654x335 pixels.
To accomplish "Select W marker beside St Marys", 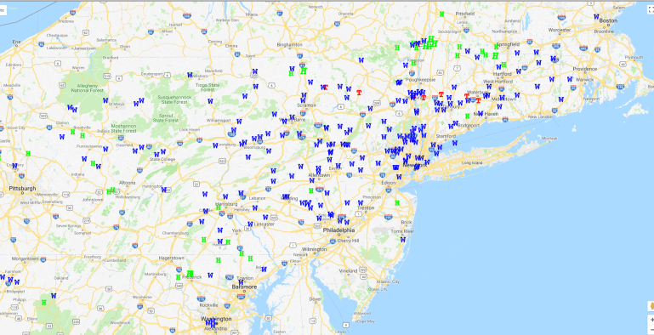I will pos(105,100).
